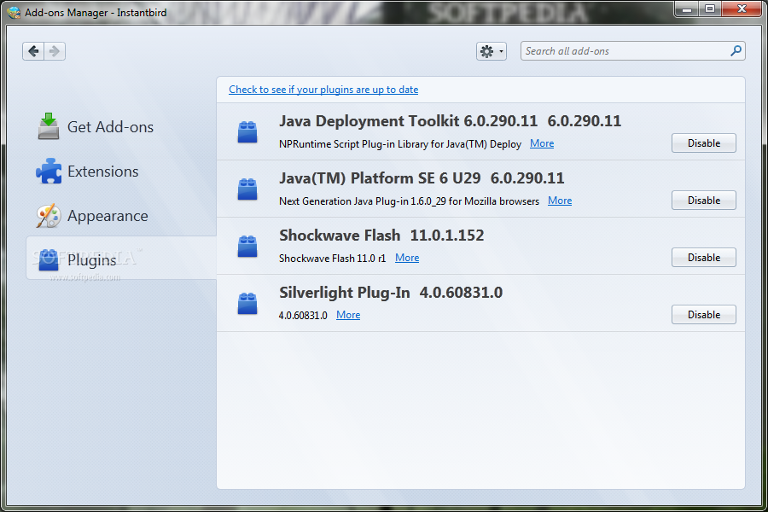Click the Get Add-ons download icon
768x512 pixels.
(x=49, y=126)
